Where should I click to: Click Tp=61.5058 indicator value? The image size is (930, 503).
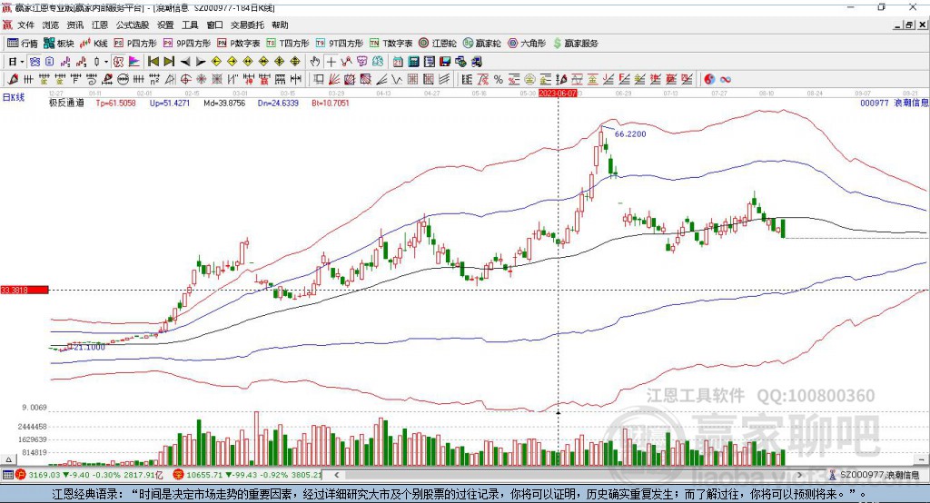(115, 103)
